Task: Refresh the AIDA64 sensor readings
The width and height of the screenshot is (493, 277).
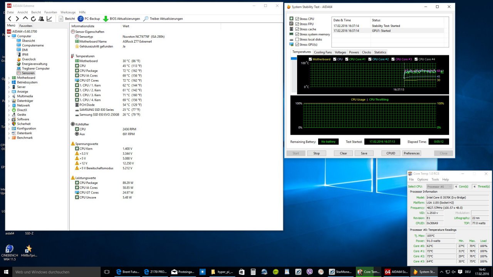Action: coord(33,18)
